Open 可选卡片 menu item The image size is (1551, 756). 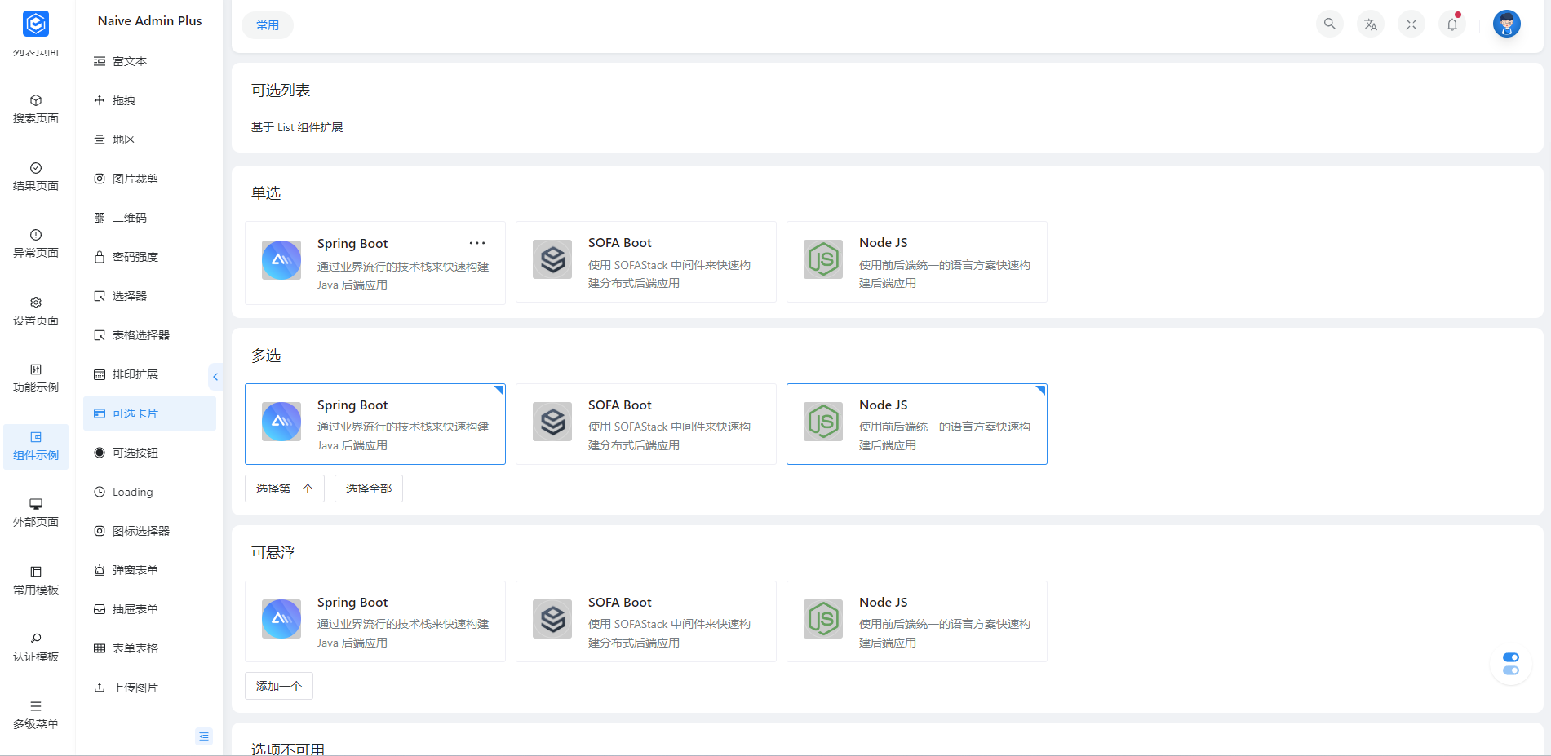click(149, 413)
